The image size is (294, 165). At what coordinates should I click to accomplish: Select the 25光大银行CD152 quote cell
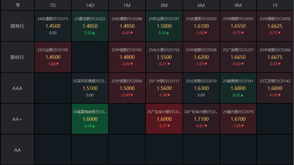pyautogui.click(x=164, y=57)
